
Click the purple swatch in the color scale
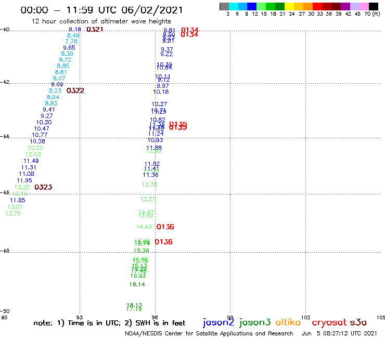(x=345, y=6)
